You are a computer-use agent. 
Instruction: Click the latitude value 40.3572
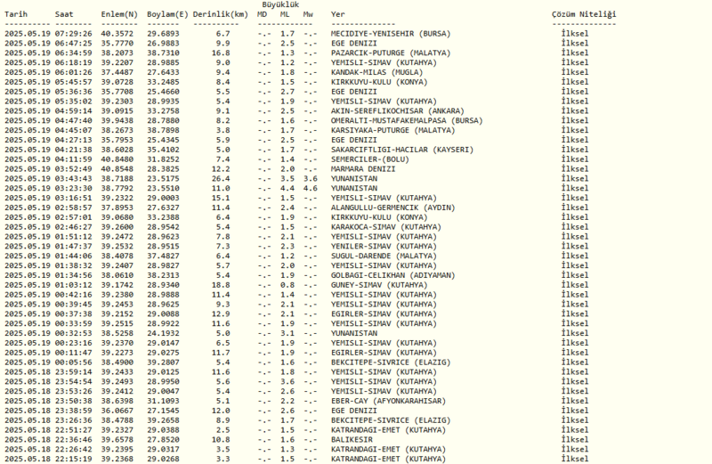(117, 34)
